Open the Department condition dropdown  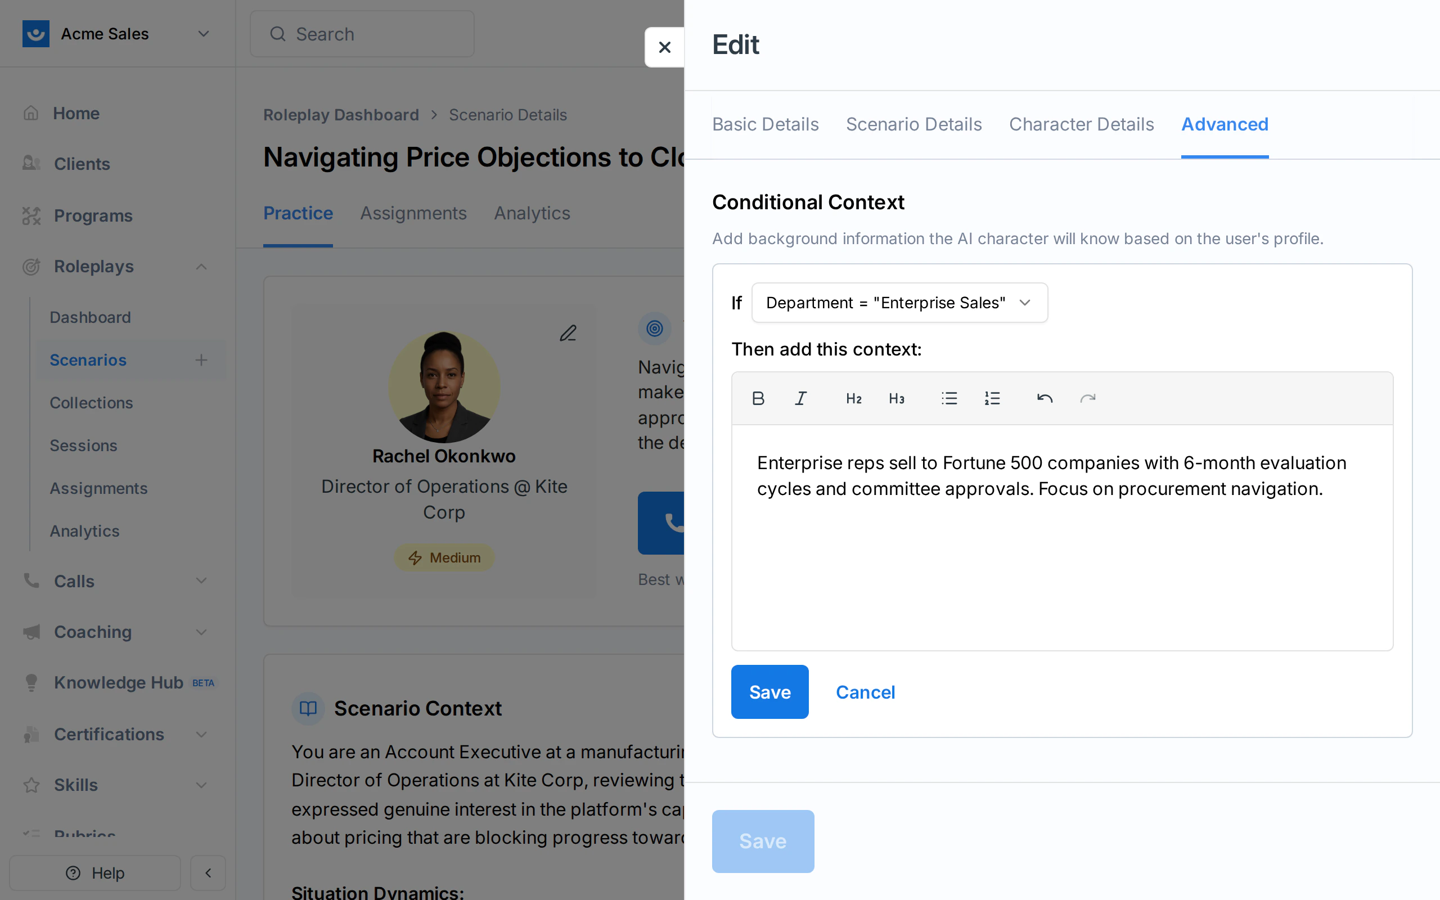click(898, 303)
